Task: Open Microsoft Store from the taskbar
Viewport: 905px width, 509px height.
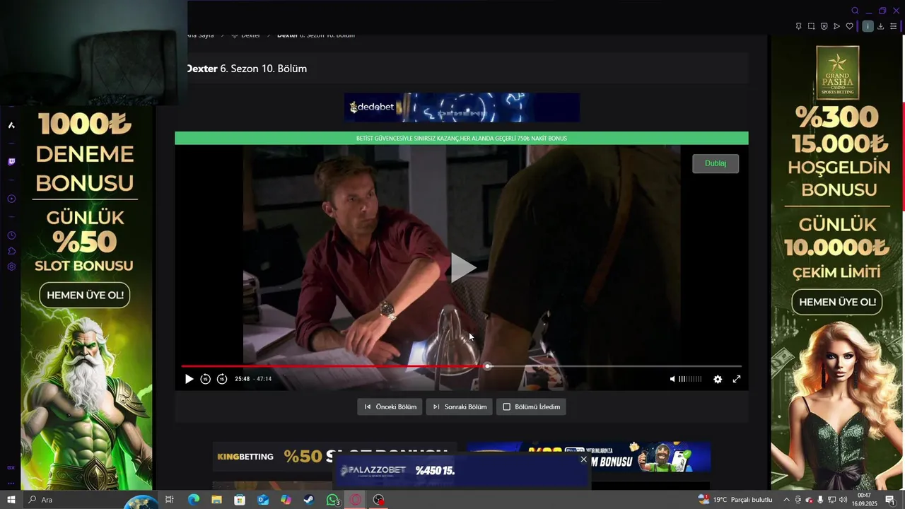Action: [240, 500]
